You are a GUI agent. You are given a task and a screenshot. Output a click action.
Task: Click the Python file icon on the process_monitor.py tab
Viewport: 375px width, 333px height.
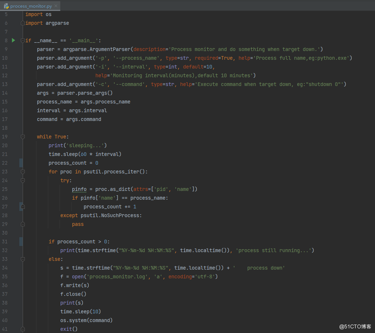click(x=6, y=6)
